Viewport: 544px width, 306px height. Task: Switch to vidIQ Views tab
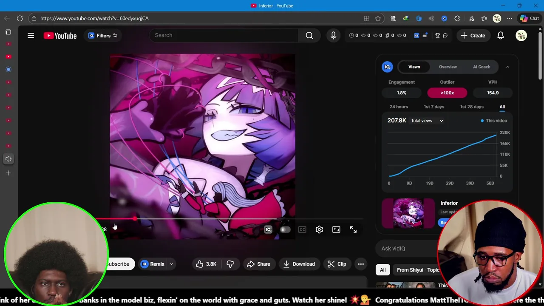click(414, 67)
